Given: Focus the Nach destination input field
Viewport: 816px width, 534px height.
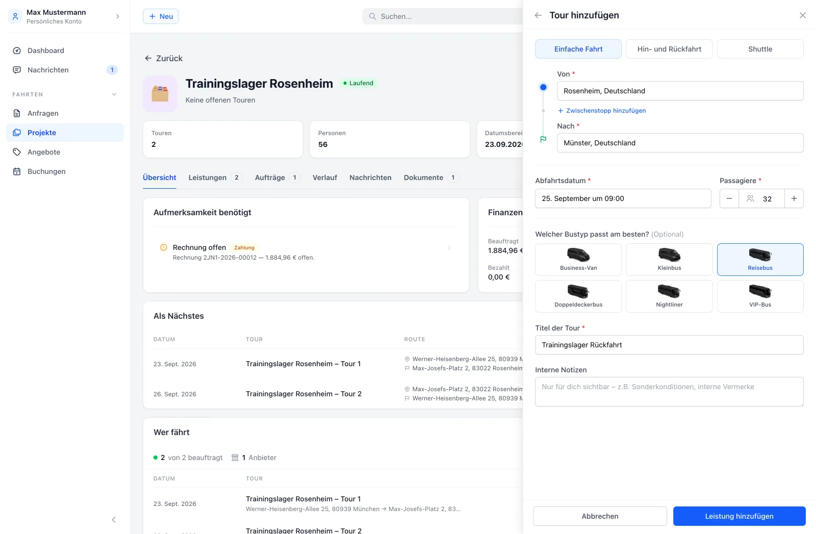Looking at the screenshot, I should click(x=680, y=143).
